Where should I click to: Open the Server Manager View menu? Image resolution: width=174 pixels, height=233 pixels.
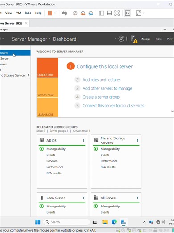(170, 39)
